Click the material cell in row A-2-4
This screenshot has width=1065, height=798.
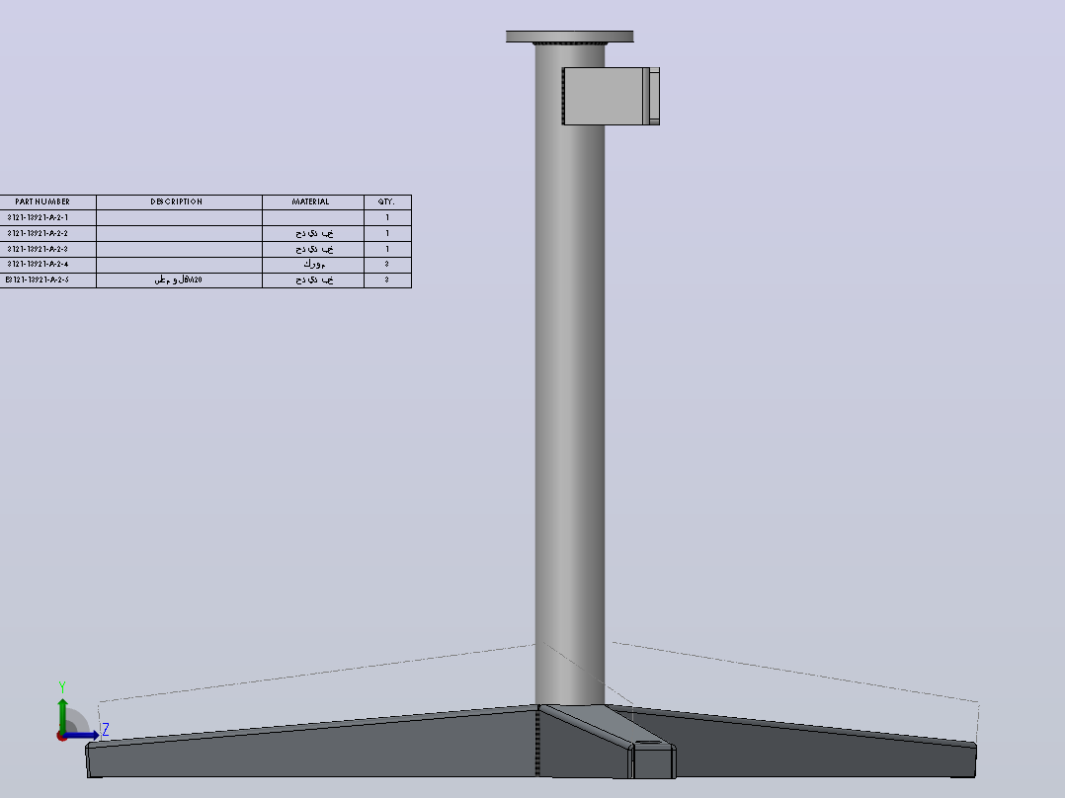coord(313,264)
